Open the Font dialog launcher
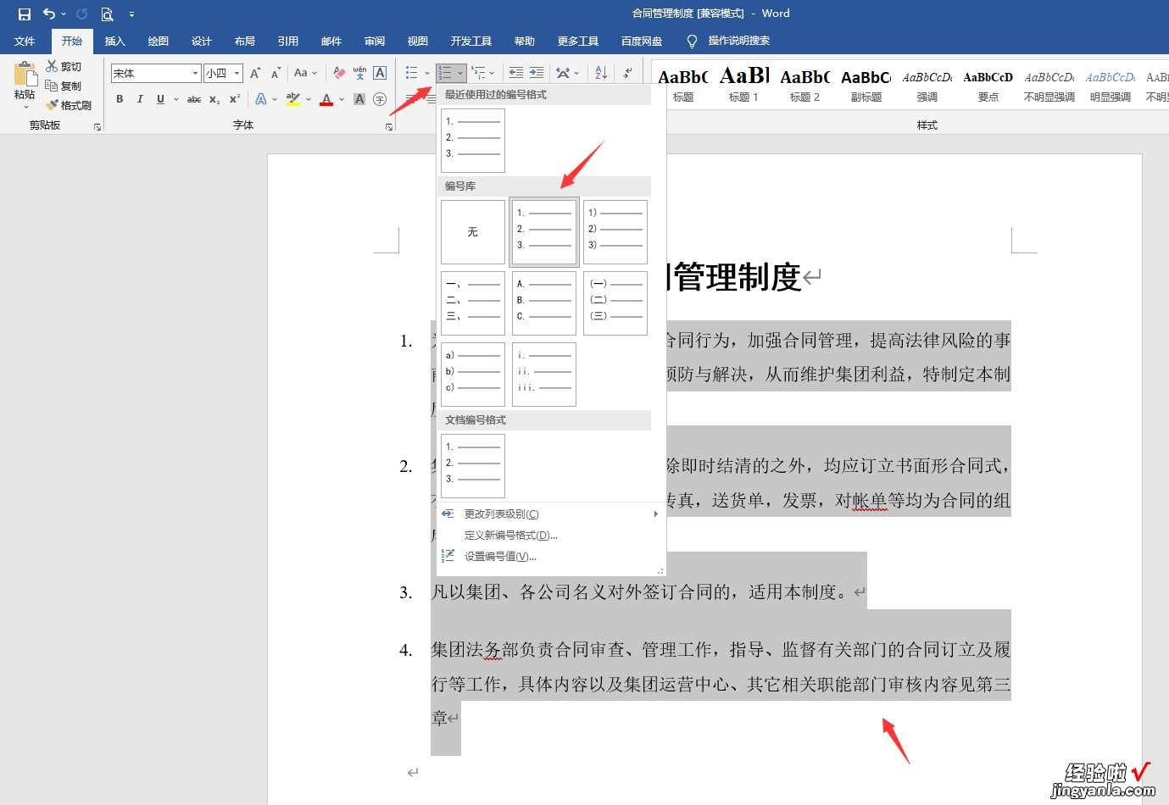This screenshot has height=805, width=1169. tap(389, 126)
